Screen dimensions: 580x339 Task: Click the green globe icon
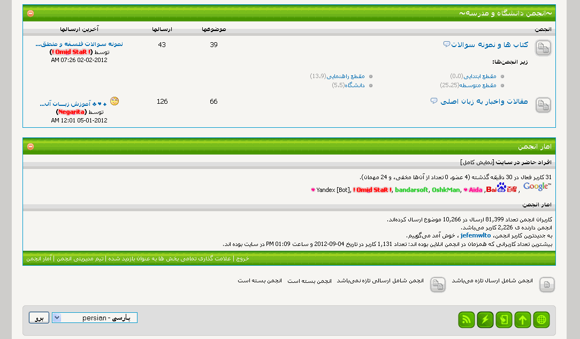pos(541,320)
